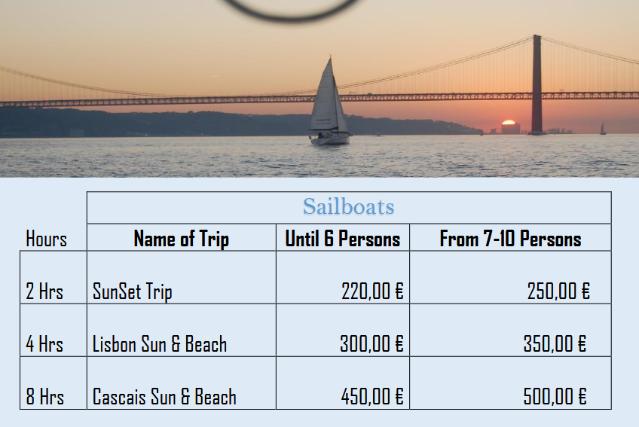The height and width of the screenshot is (427, 639).
Task: Click the "8 Hrs" duration cell
Action: (44, 397)
